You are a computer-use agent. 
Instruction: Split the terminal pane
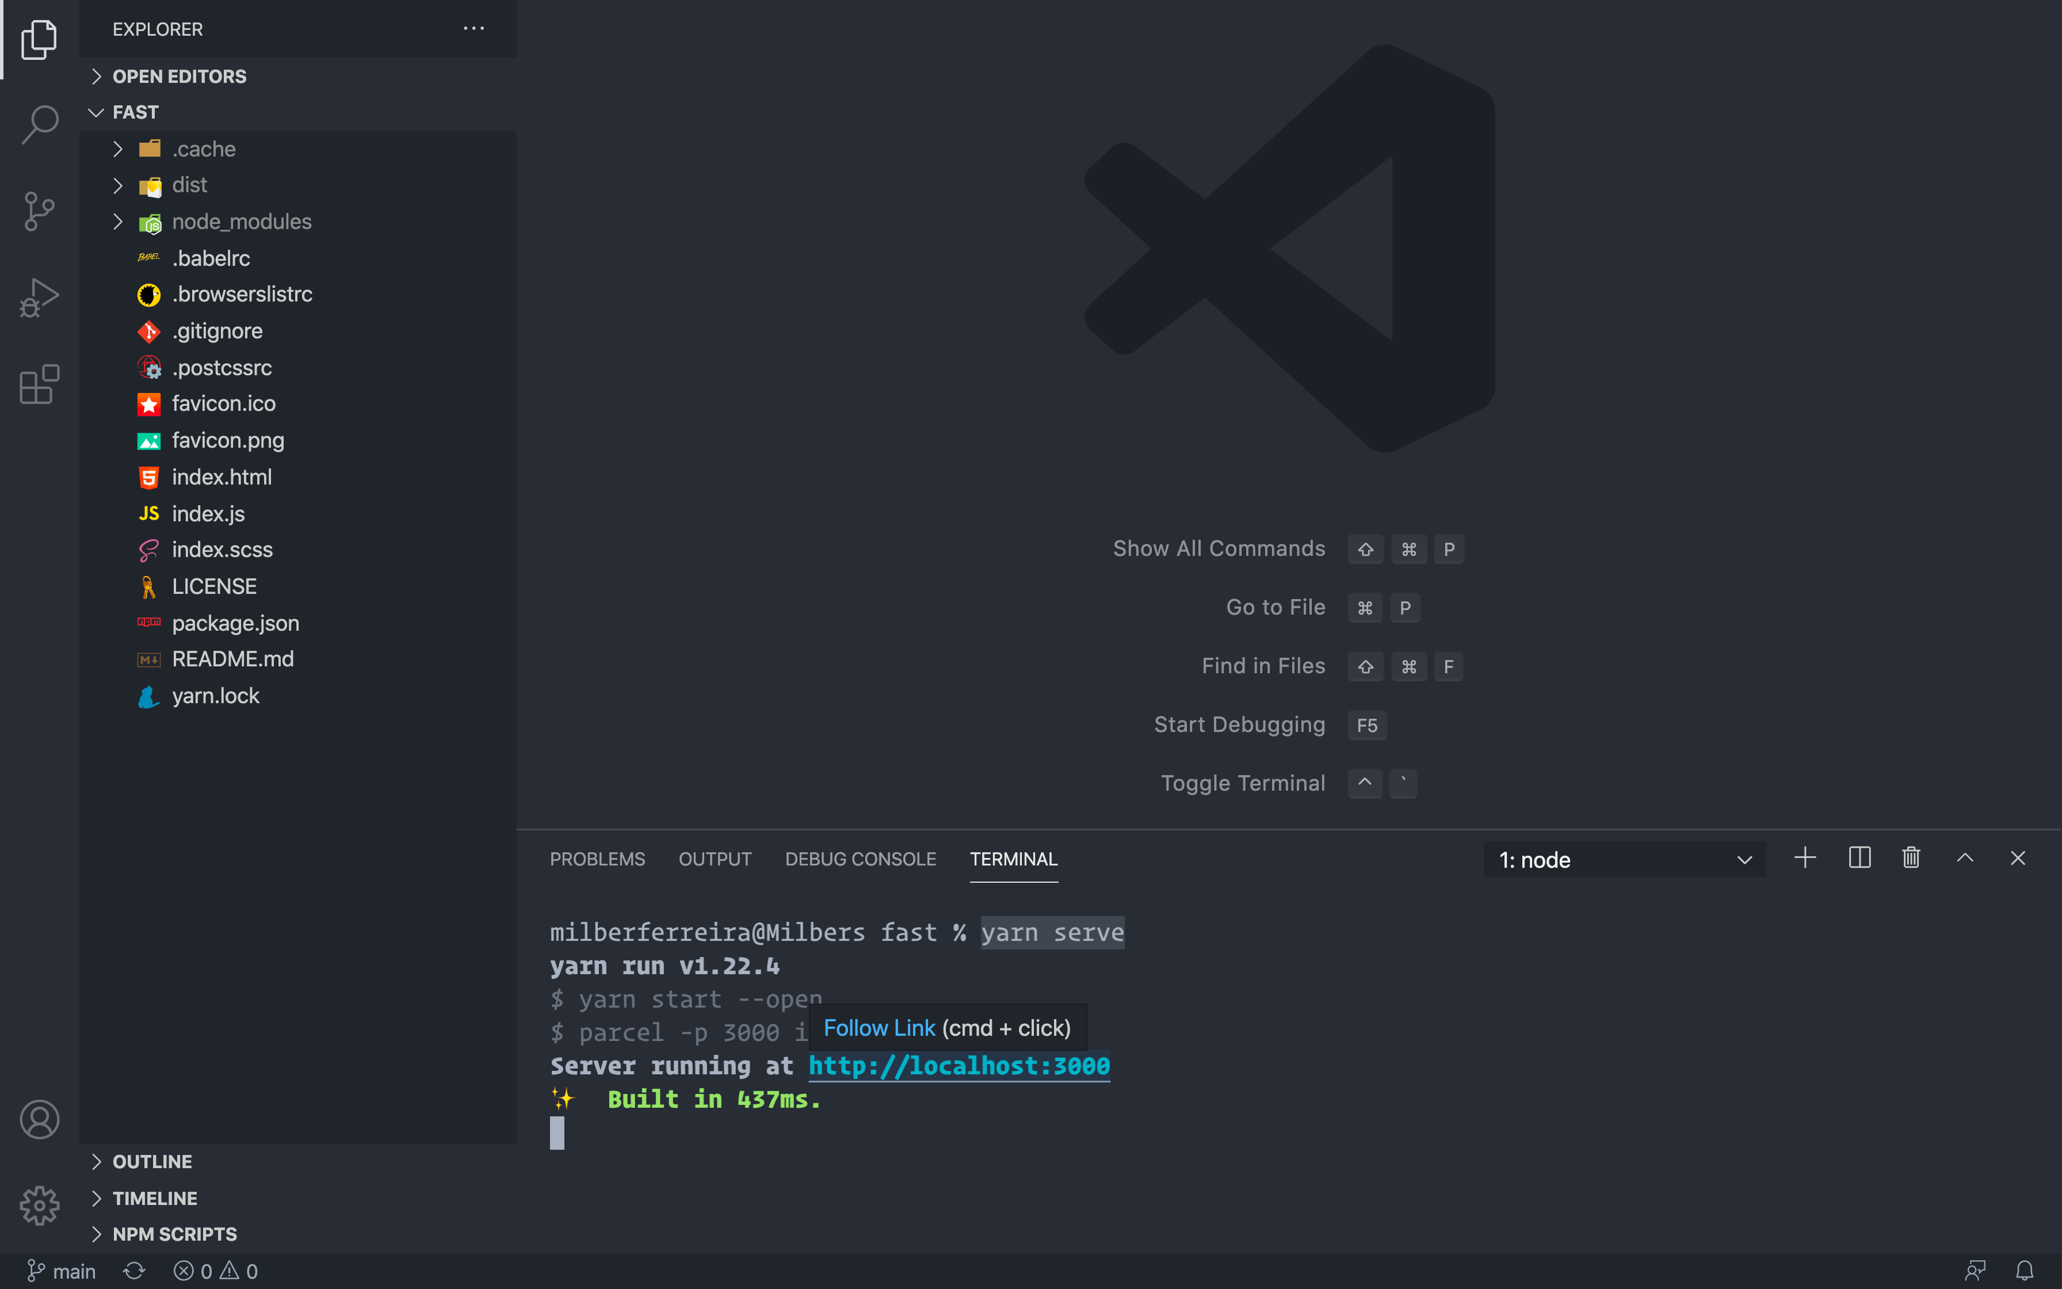[1859, 857]
